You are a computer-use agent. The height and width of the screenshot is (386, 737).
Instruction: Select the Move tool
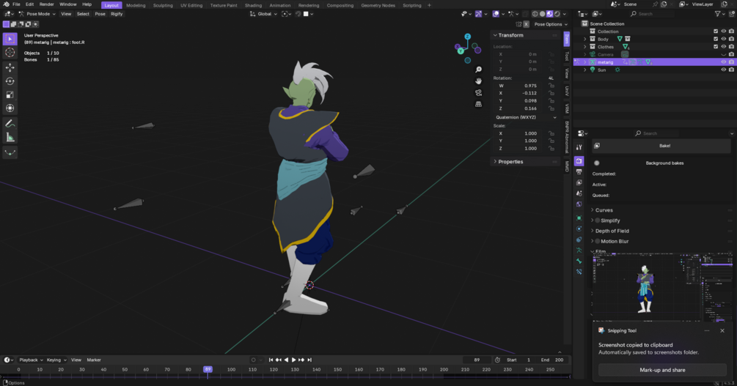coord(10,68)
